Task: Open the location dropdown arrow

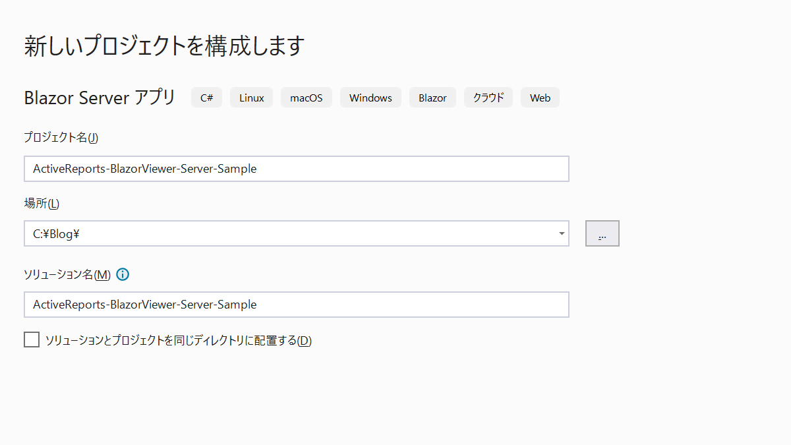Action: click(x=561, y=233)
